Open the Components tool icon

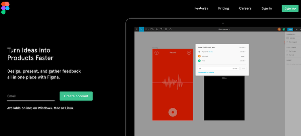pos(166,29)
